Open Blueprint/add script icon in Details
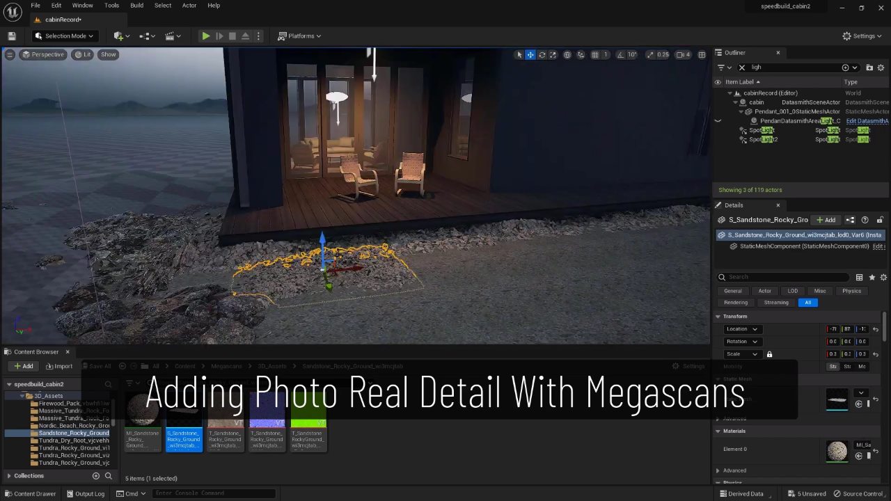 850,220
